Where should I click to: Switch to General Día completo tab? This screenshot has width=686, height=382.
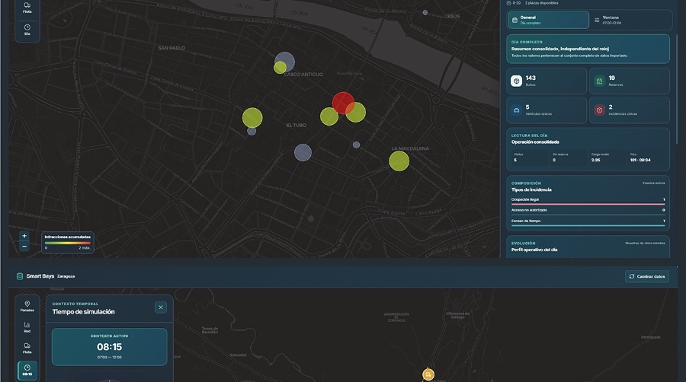point(548,20)
